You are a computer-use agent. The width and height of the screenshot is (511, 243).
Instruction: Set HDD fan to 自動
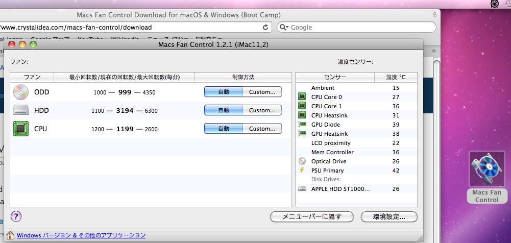point(224,110)
